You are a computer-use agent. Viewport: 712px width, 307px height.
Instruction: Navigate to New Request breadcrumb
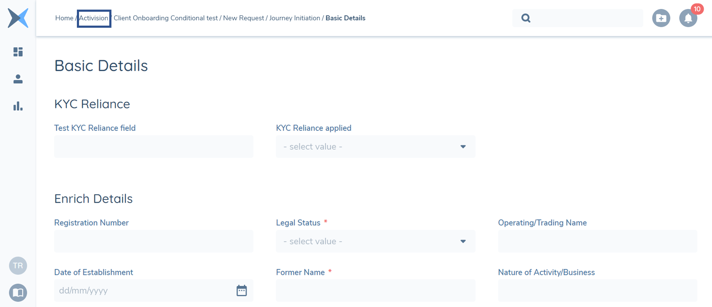click(244, 18)
